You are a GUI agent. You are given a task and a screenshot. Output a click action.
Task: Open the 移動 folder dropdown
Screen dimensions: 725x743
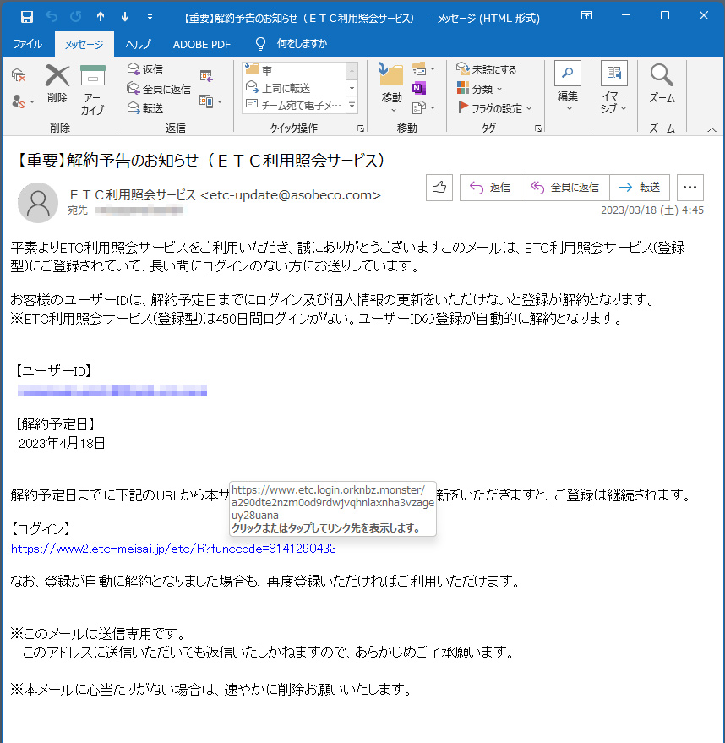[391, 89]
